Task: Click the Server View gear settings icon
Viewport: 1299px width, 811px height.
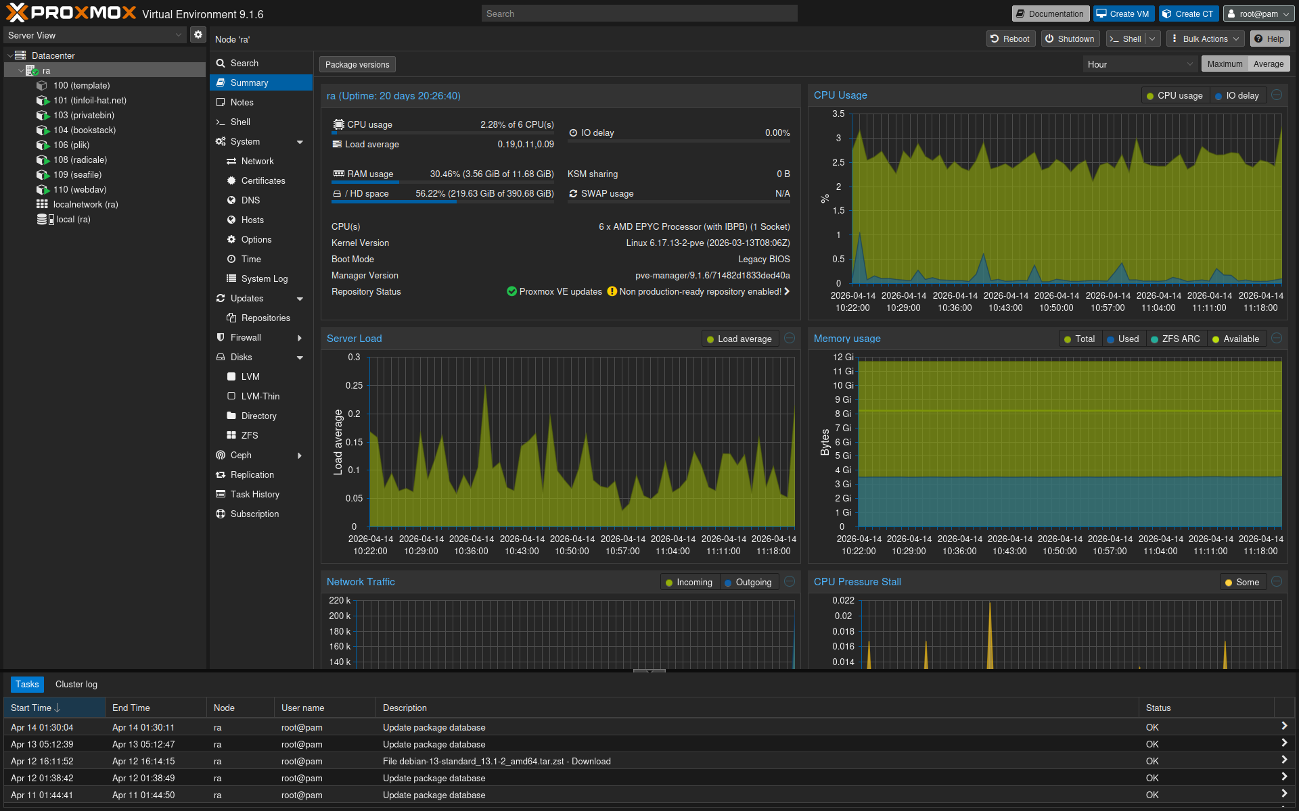Action: pos(198,34)
